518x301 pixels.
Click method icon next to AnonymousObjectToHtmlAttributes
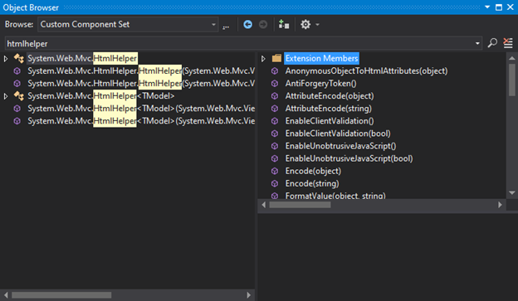275,71
